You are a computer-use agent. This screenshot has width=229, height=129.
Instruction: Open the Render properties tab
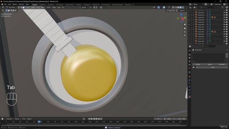coord(190,55)
